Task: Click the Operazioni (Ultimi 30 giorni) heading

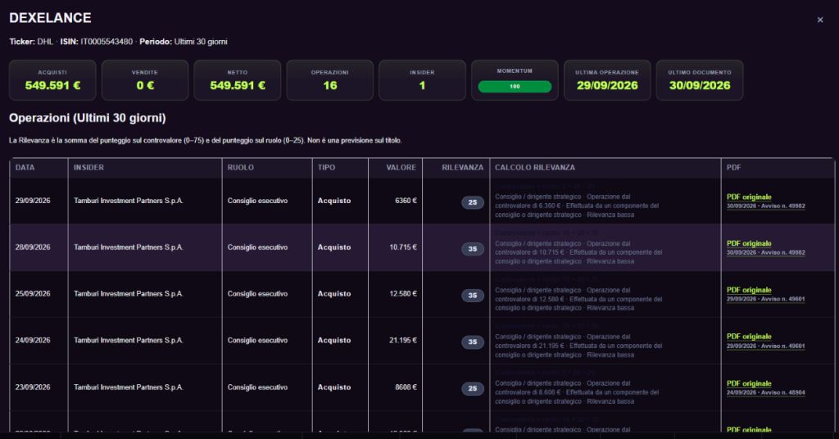Action: point(87,118)
